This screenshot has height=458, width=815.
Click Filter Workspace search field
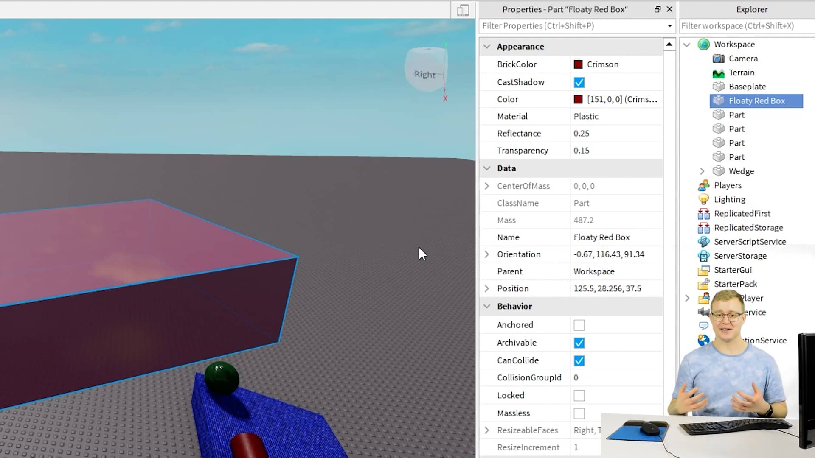coord(748,26)
